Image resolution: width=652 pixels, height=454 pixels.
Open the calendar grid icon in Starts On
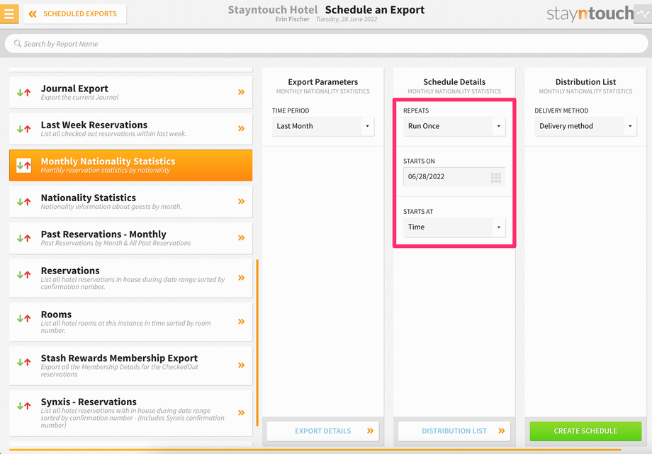(x=495, y=178)
